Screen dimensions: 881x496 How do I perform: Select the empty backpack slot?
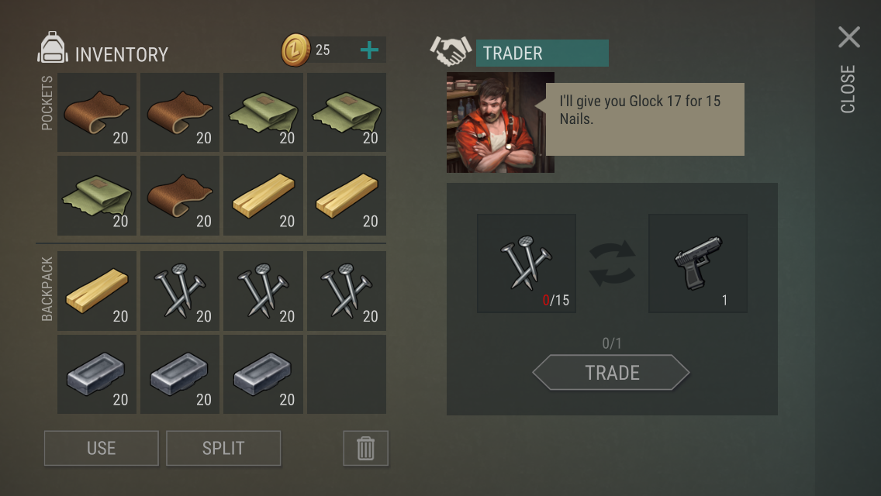click(346, 374)
